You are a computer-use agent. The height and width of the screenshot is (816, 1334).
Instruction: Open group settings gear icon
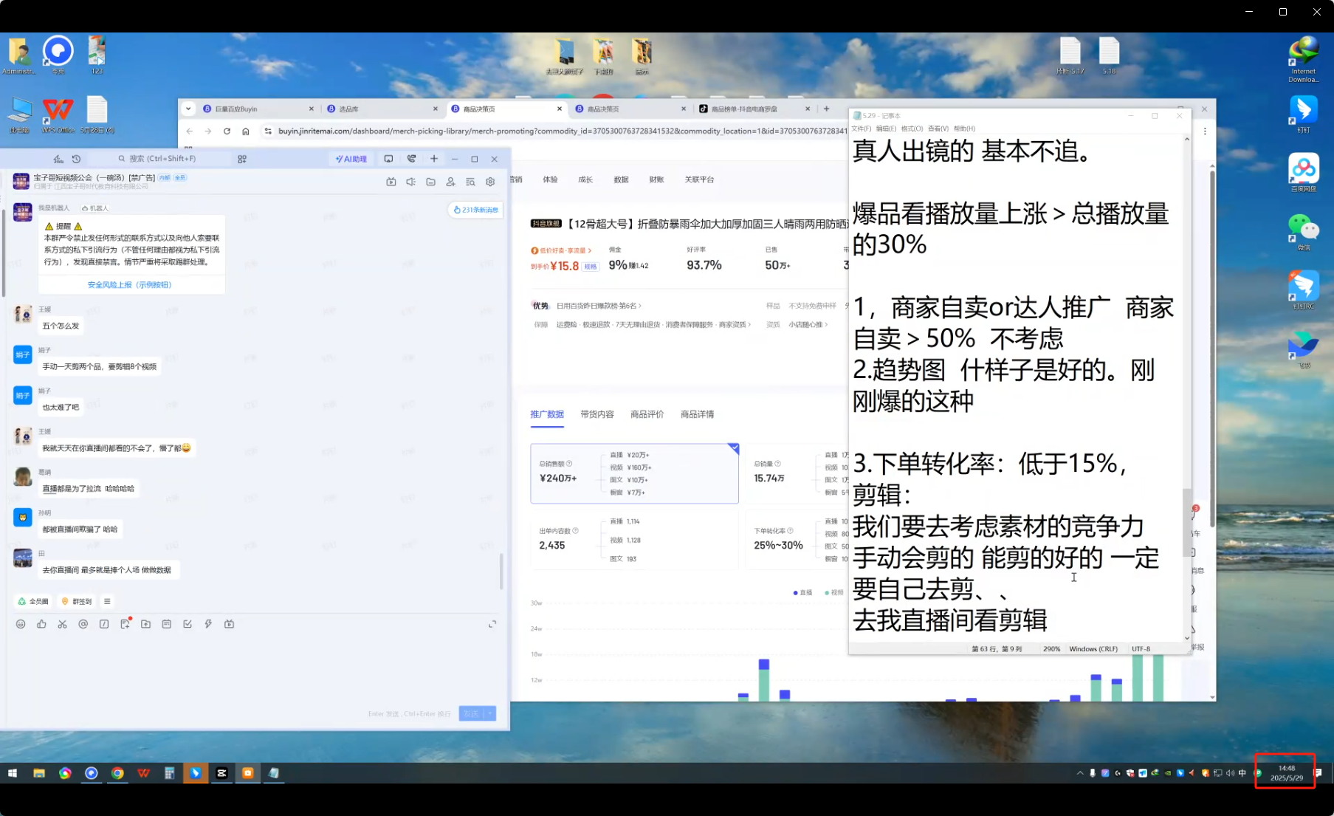pyautogui.click(x=490, y=182)
